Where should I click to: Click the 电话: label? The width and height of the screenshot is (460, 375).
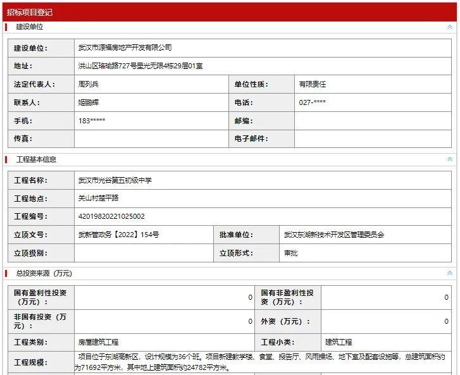(244, 102)
